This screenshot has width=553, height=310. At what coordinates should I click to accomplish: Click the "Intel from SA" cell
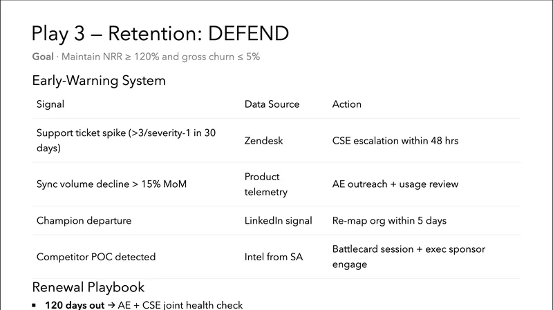(273, 257)
